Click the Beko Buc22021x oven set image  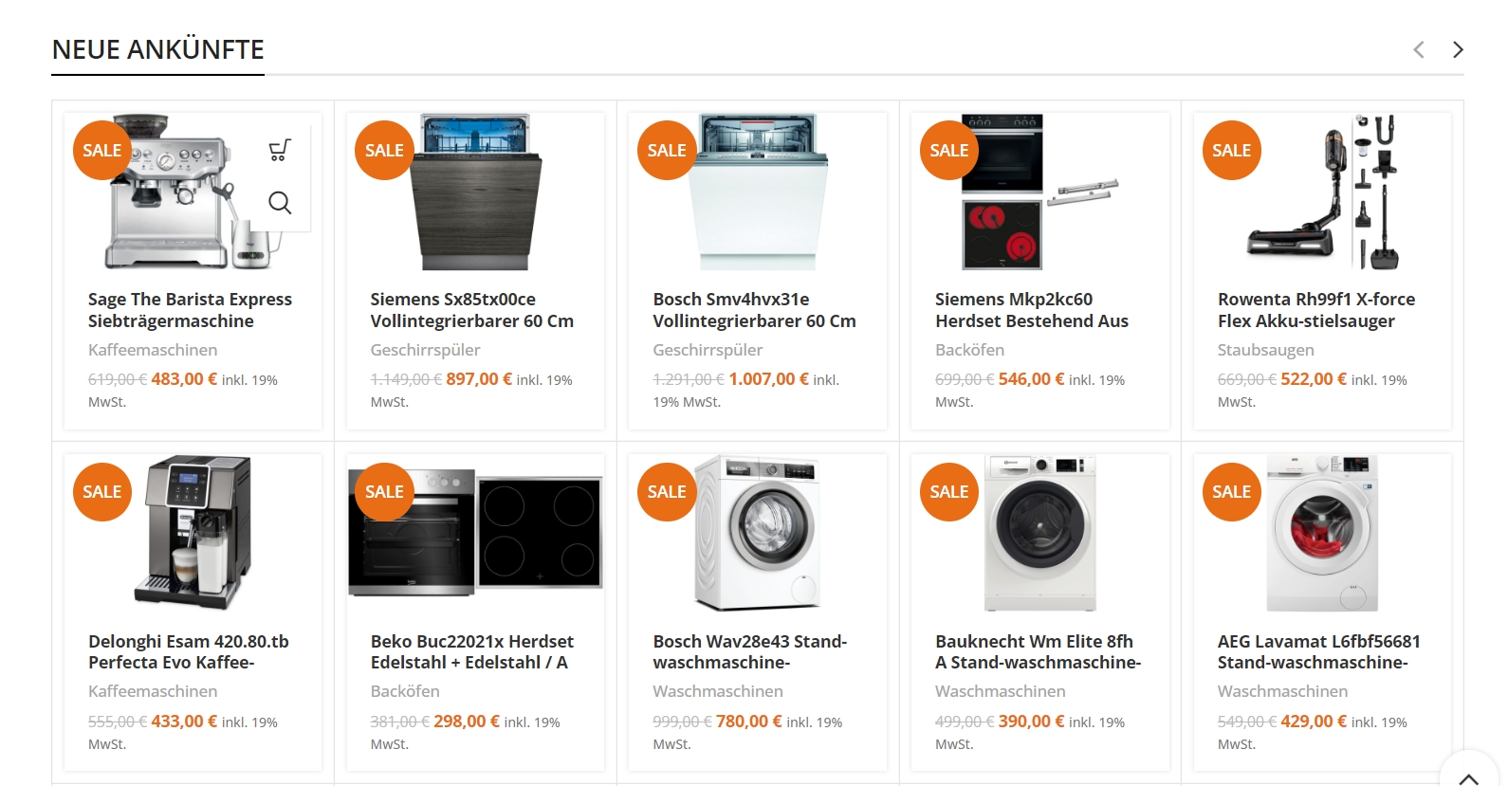(475, 533)
